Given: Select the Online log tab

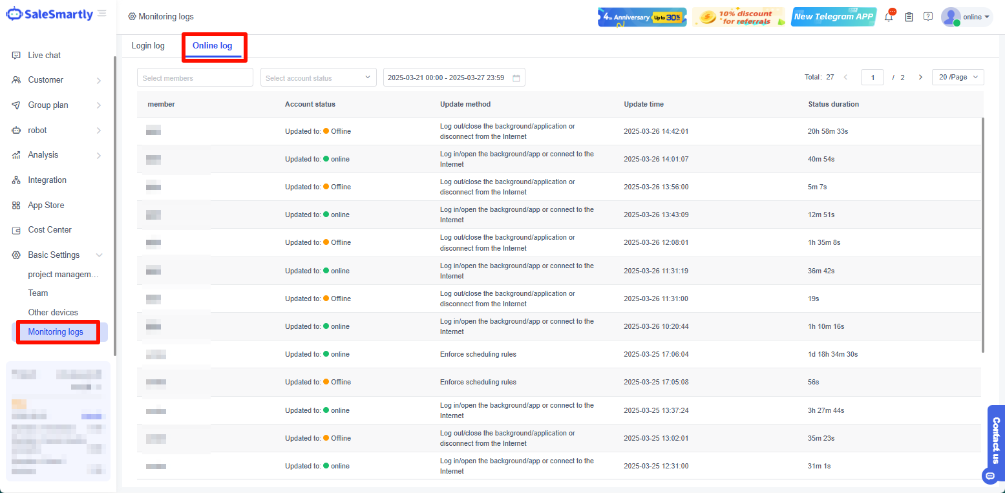Looking at the screenshot, I should pyautogui.click(x=212, y=46).
